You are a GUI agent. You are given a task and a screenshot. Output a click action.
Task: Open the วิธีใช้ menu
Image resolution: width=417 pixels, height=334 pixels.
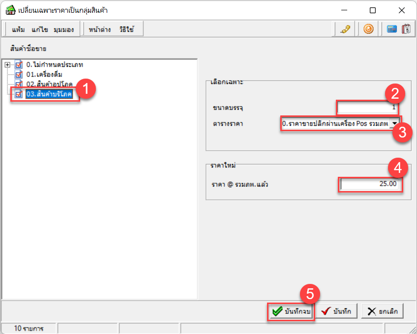[126, 29]
